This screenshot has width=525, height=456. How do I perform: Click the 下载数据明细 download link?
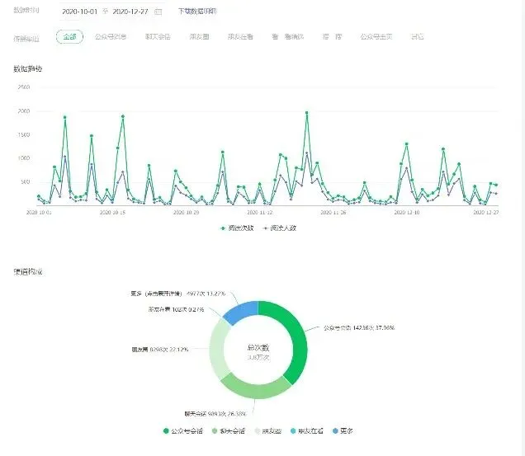click(x=197, y=11)
